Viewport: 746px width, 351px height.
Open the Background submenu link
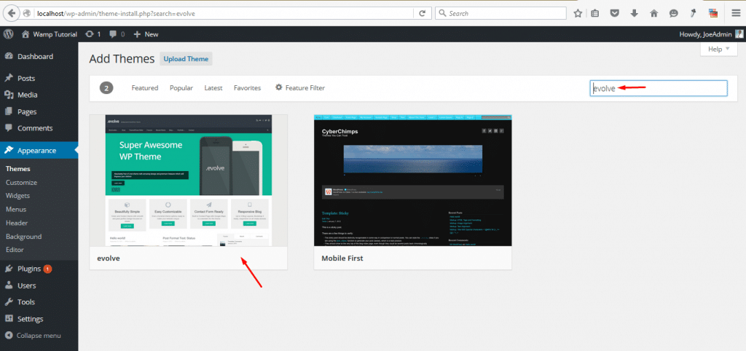click(x=24, y=237)
